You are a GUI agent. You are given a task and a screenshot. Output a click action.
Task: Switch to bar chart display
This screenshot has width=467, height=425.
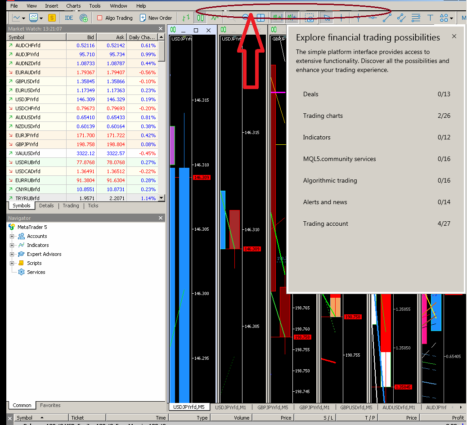(186, 18)
